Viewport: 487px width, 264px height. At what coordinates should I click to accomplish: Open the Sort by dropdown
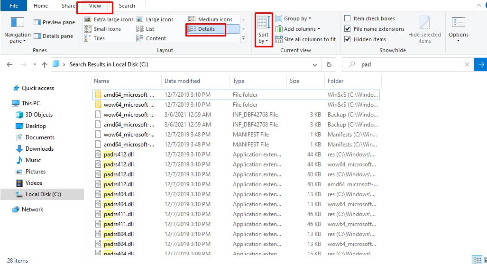263,30
